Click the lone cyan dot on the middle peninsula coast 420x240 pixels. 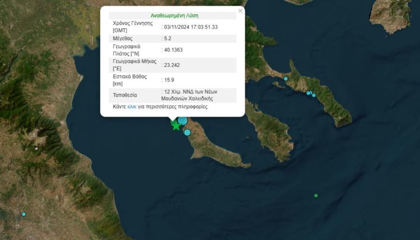[x=286, y=79]
